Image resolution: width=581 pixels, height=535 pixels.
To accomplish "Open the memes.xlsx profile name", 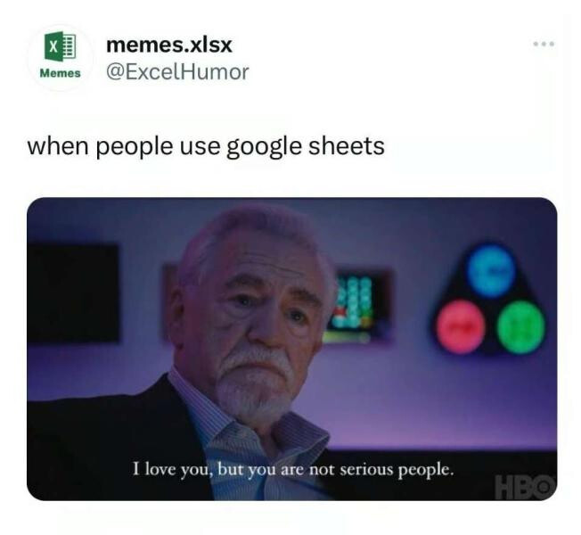I will click(x=169, y=45).
